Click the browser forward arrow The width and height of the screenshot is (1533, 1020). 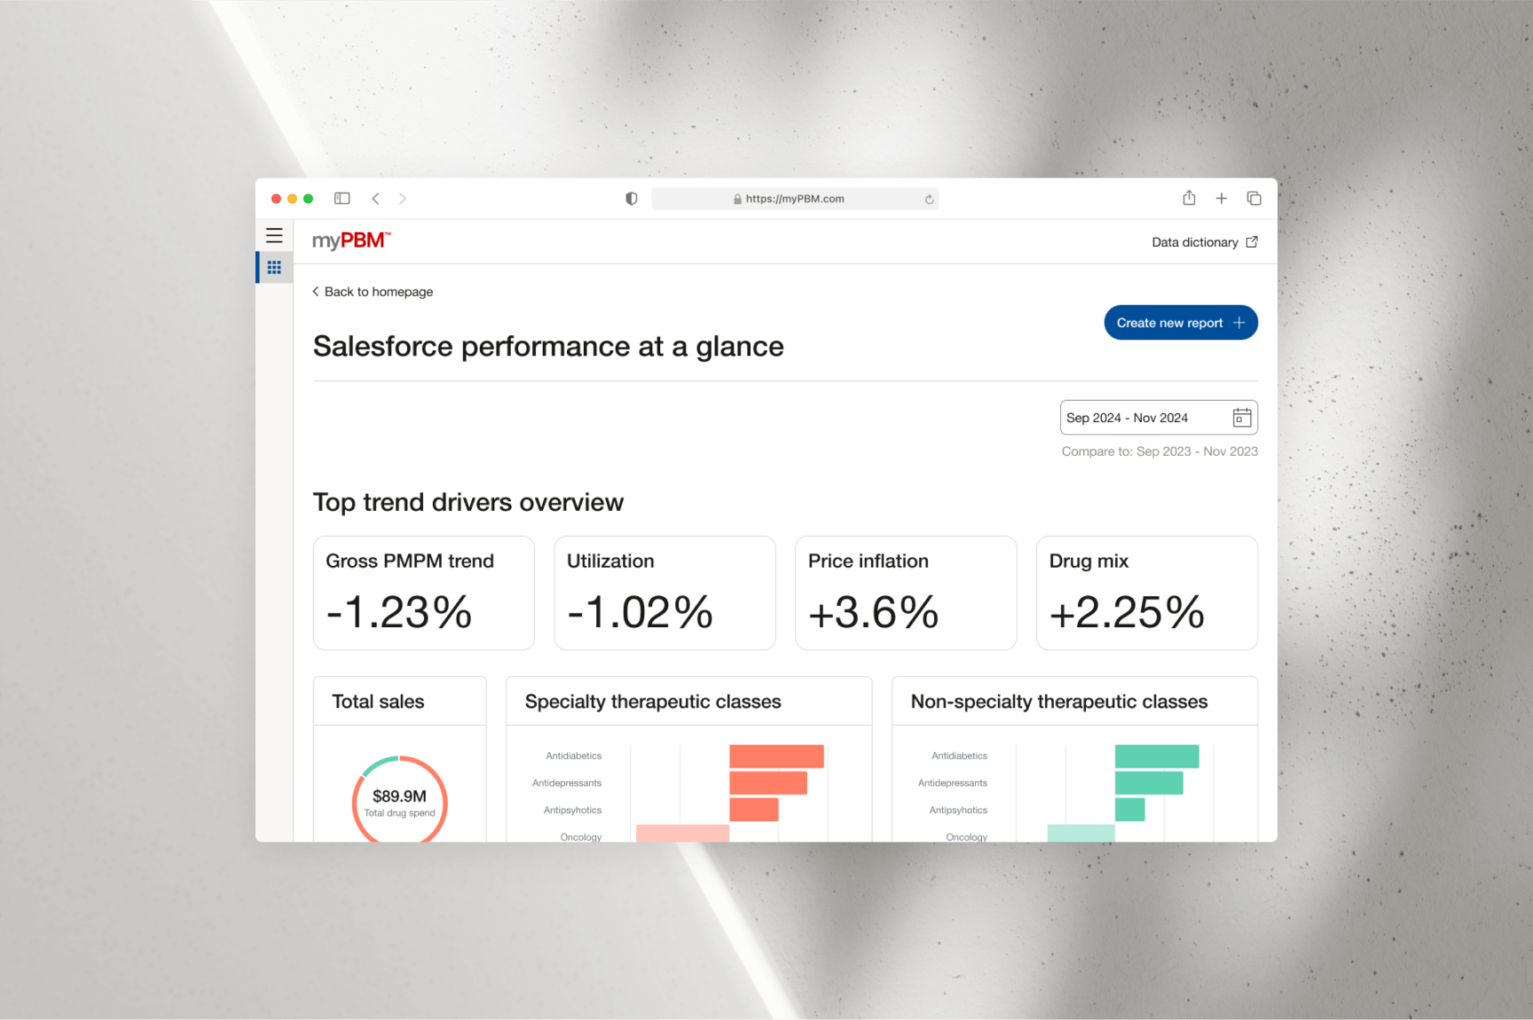click(402, 199)
